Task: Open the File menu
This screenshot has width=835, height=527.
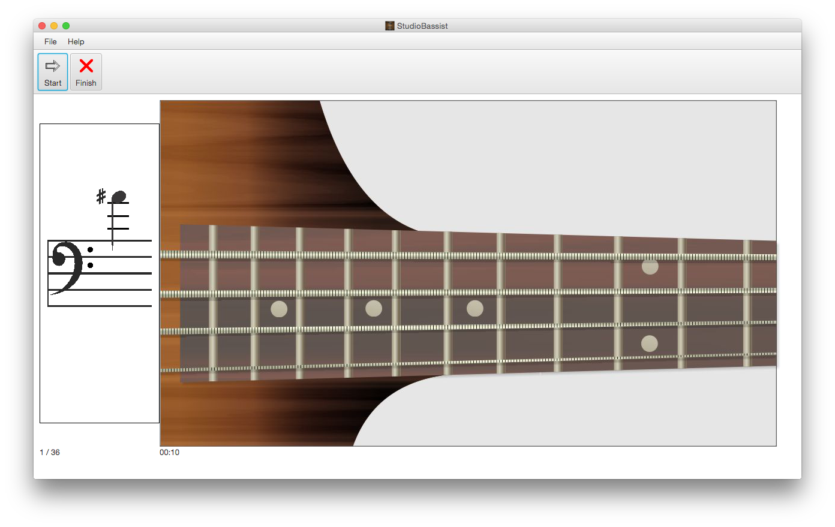Action: click(x=50, y=41)
